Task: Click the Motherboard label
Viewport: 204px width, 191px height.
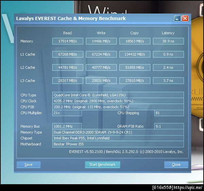Action: click(31, 144)
